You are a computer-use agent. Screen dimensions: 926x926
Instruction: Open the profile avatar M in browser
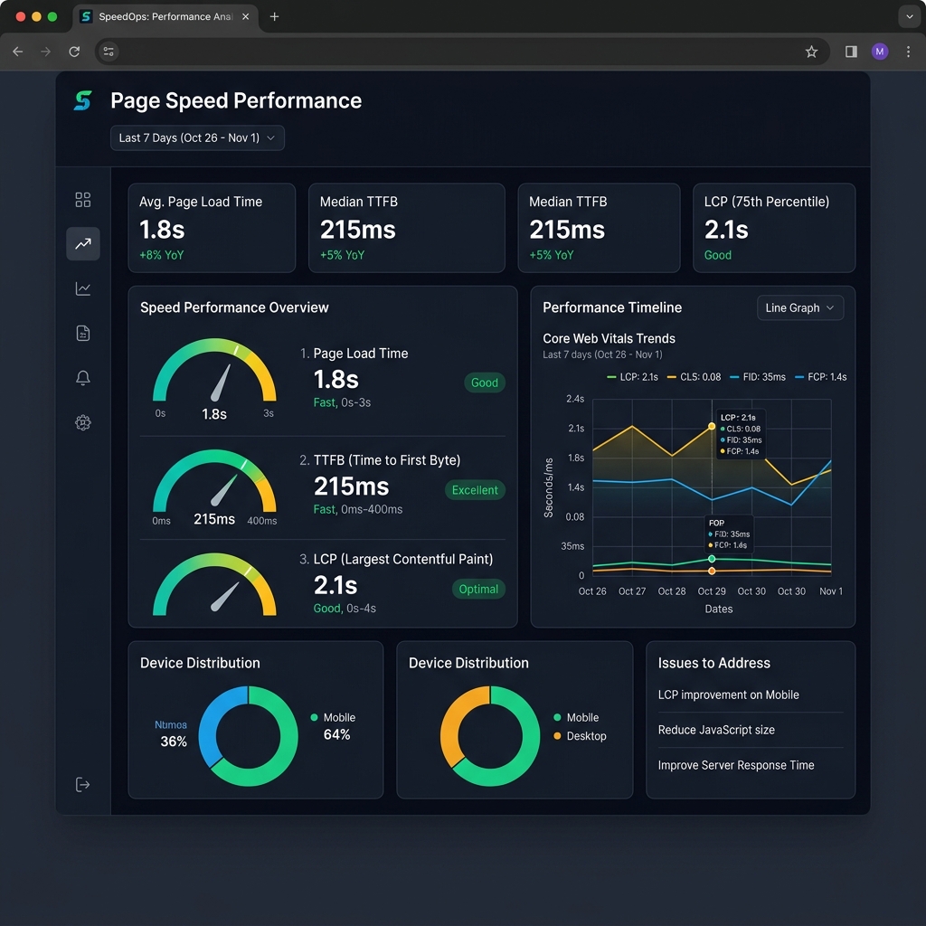tap(880, 52)
